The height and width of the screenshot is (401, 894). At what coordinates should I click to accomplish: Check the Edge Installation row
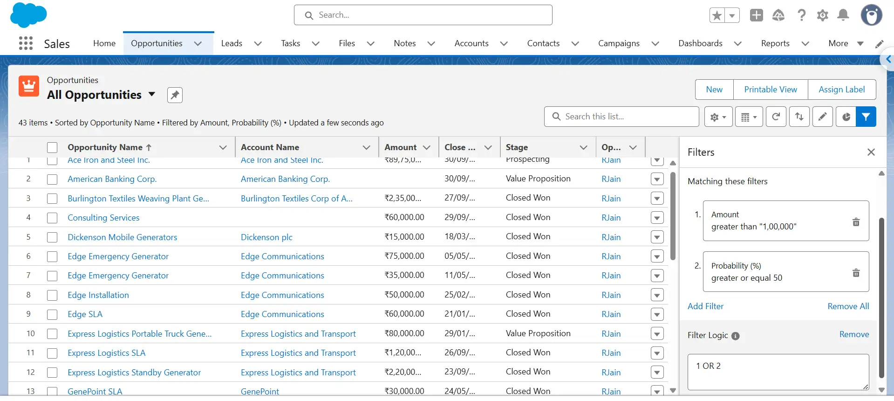[52, 296]
